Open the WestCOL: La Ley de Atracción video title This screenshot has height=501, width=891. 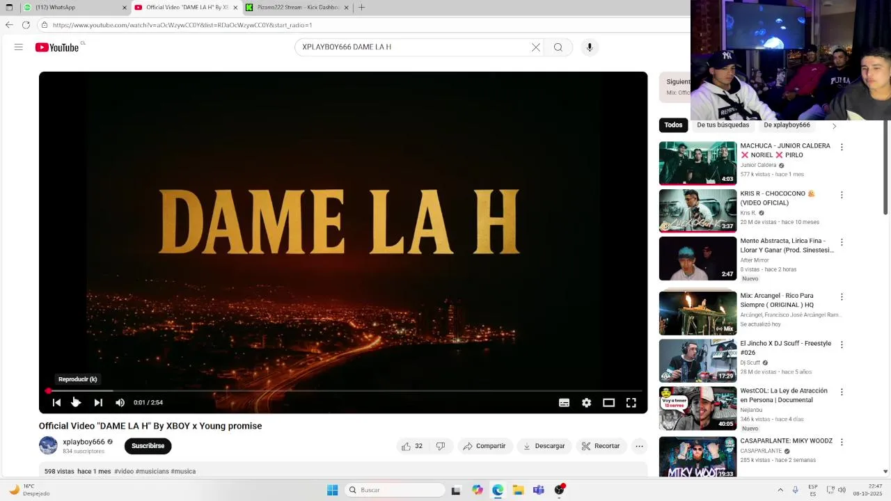point(784,395)
